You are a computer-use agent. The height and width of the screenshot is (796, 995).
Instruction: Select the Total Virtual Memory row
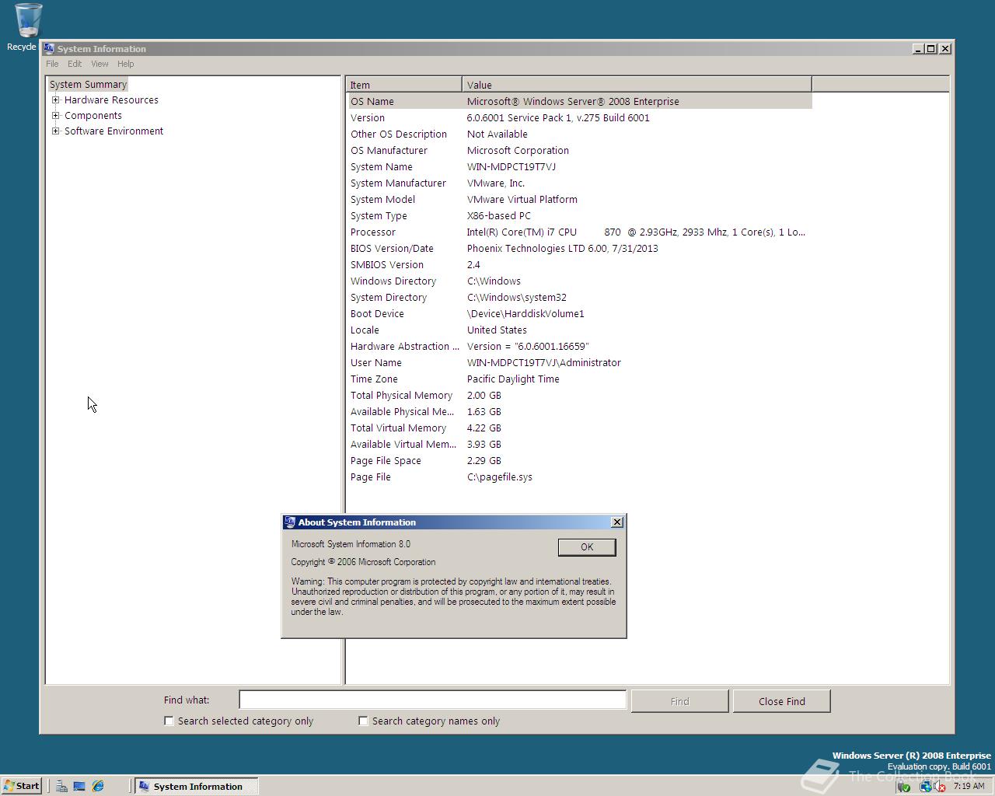[x=579, y=428]
